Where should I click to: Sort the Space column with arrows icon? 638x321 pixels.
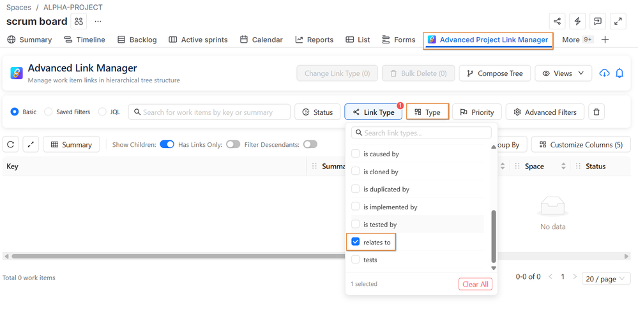[563, 166]
